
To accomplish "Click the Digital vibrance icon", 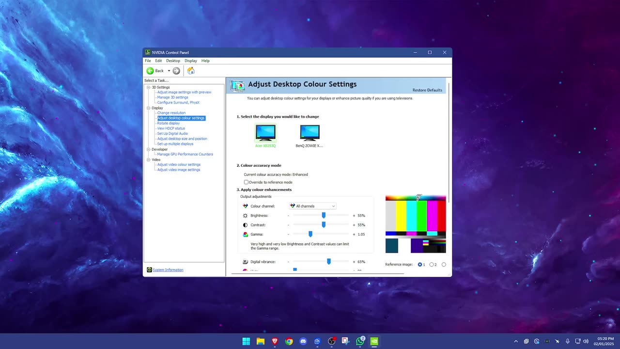I will (246, 262).
